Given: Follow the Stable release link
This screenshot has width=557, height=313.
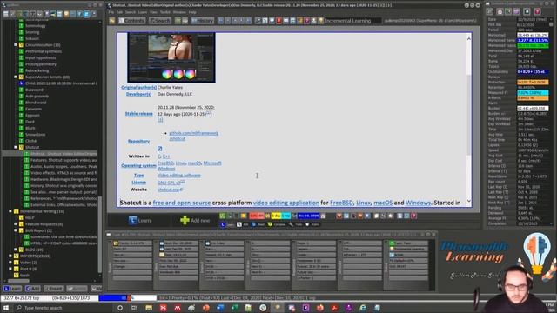Looking at the screenshot, I should tap(139, 114).
